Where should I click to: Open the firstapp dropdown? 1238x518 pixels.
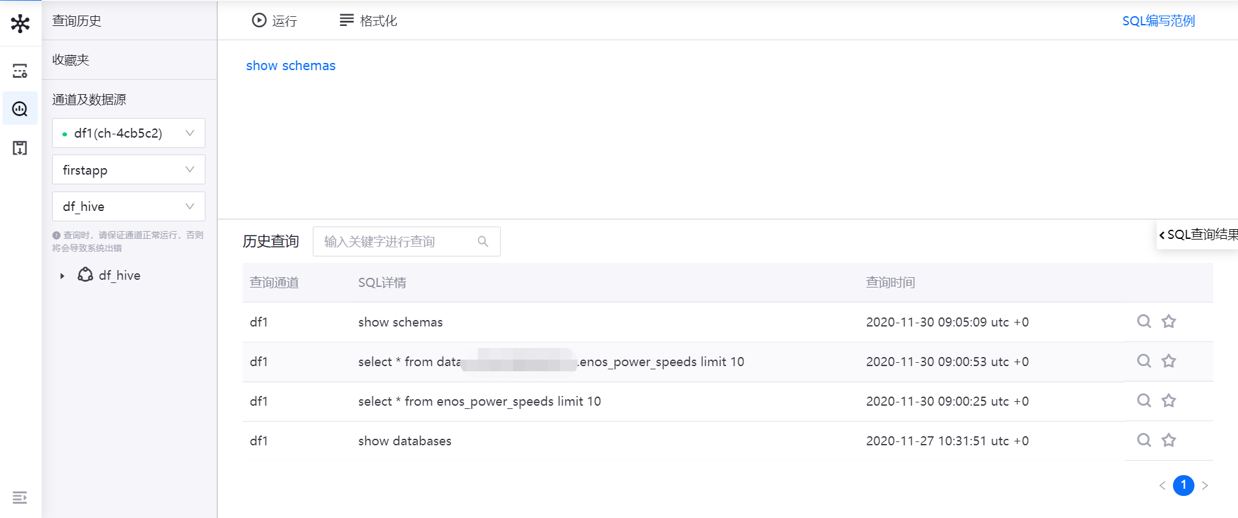coord(129,169)
